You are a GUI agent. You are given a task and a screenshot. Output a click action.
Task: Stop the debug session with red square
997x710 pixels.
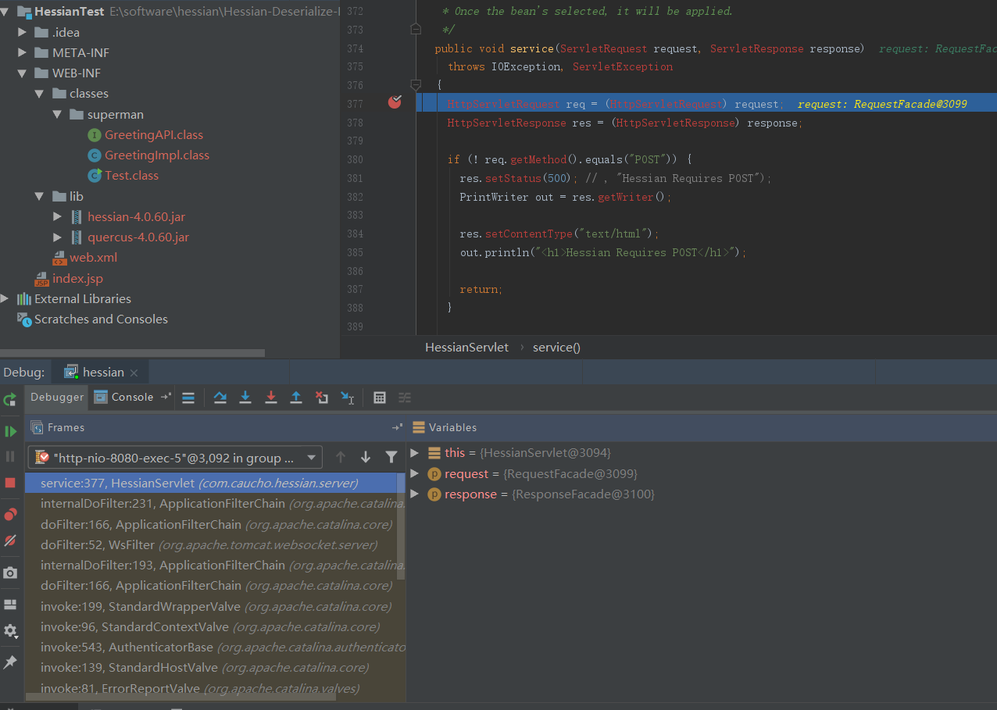[x=10, y=483]
